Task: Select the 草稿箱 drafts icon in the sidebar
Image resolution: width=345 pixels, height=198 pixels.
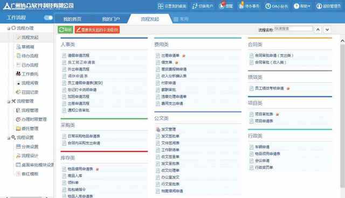Action: click(x=19, y=46)
